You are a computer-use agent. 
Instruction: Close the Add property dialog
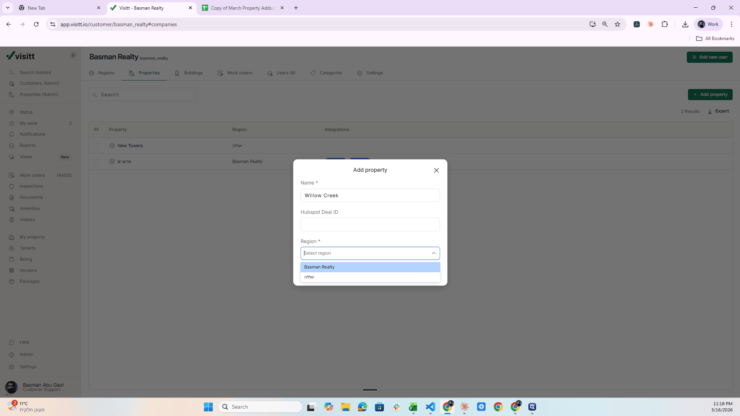pos(436,170)
